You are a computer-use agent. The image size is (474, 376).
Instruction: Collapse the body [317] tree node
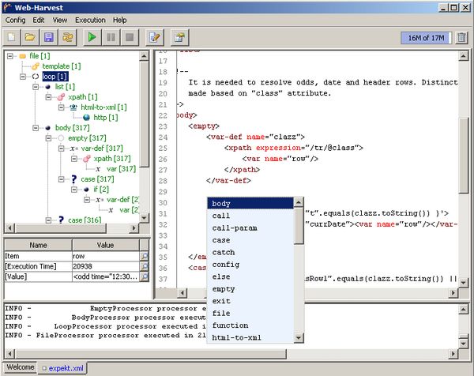(x=36, y=128)
